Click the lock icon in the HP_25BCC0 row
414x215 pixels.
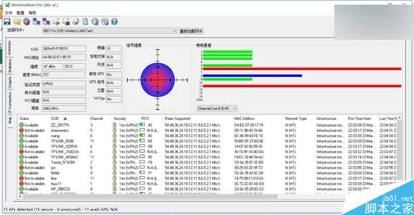point(114,189)
